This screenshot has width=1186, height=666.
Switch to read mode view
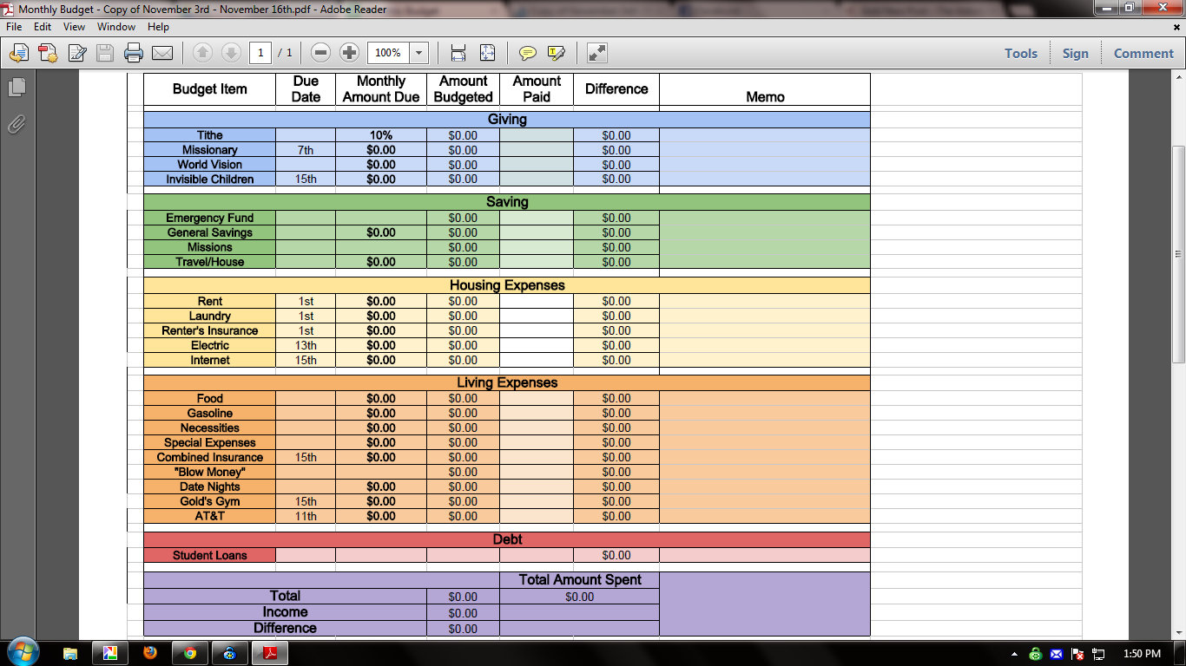596,53
